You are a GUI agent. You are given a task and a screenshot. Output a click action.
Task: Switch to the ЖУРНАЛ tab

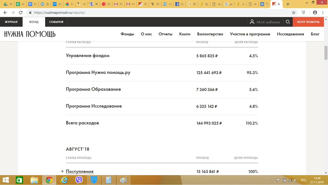click(x=11, y=22)
